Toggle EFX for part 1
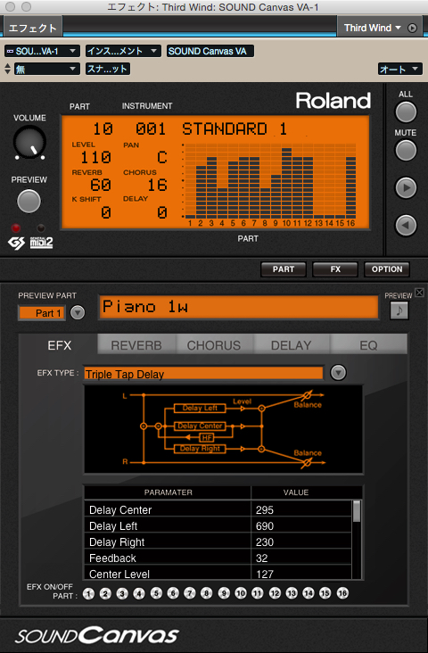428x653 pixels. point(88,593)
